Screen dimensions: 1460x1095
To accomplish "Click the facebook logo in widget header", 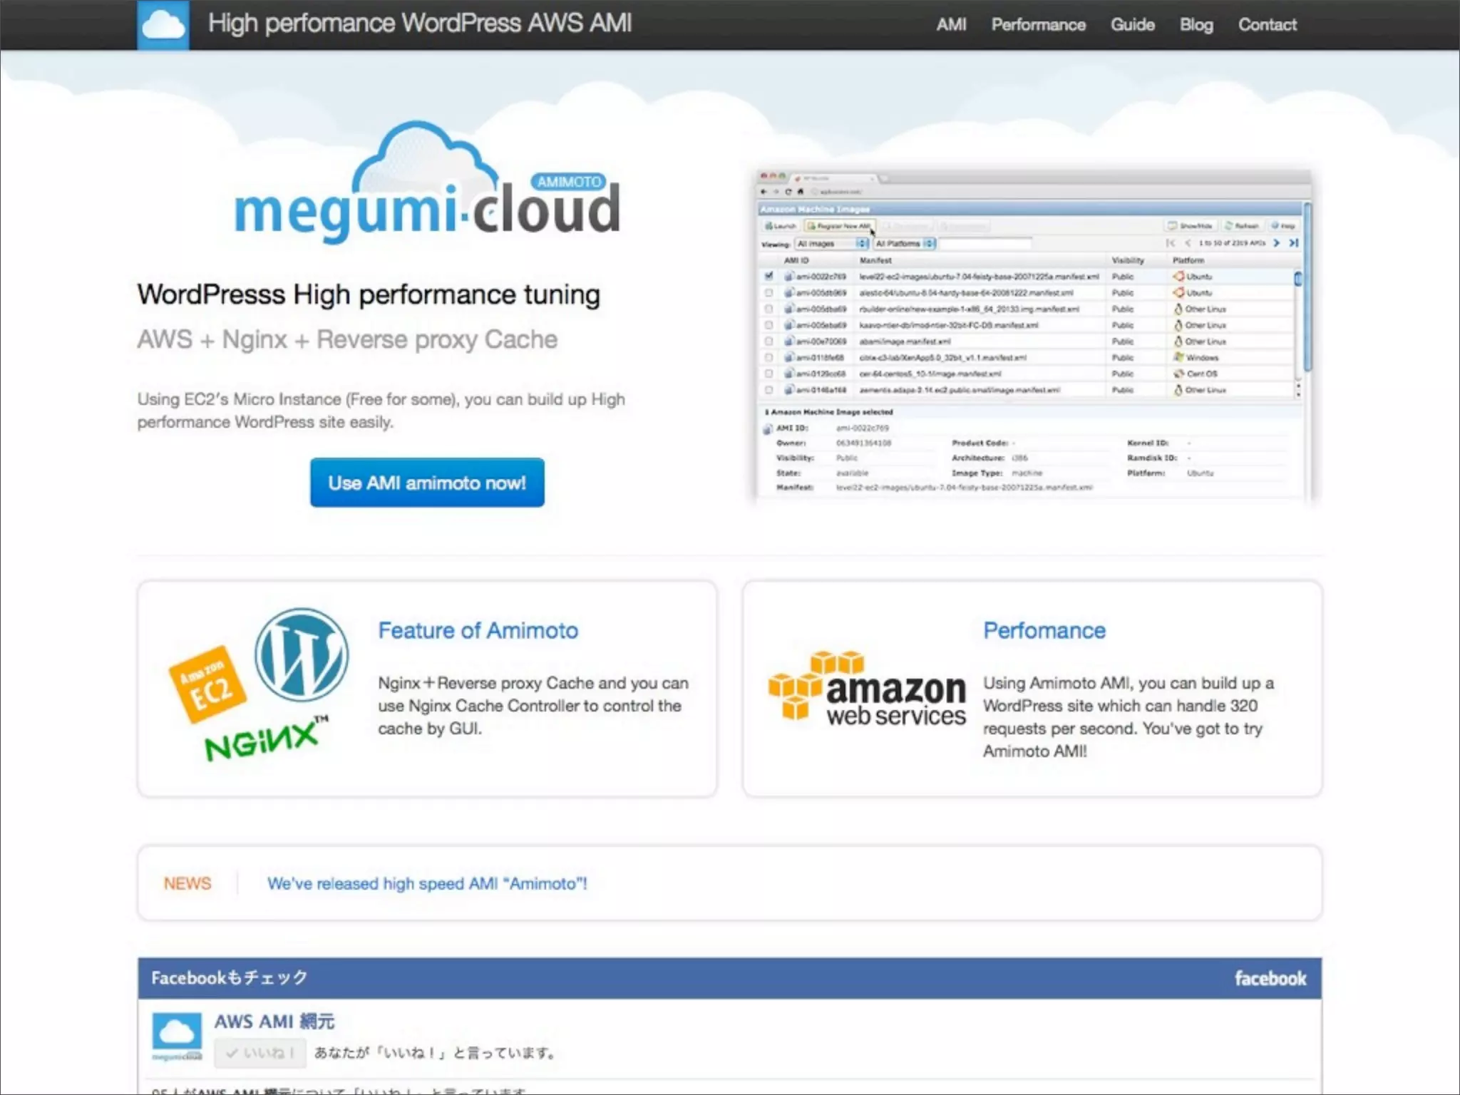I will (1270, 978).
